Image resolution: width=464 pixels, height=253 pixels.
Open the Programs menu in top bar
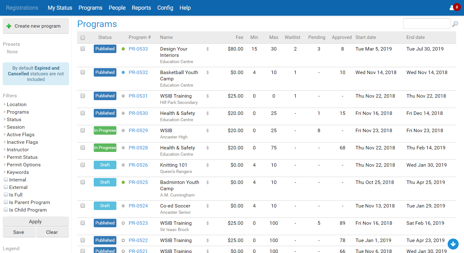coord(91,8)
